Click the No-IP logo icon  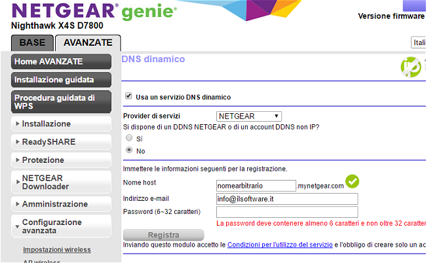pyautogui.click(x=411, y=67)
